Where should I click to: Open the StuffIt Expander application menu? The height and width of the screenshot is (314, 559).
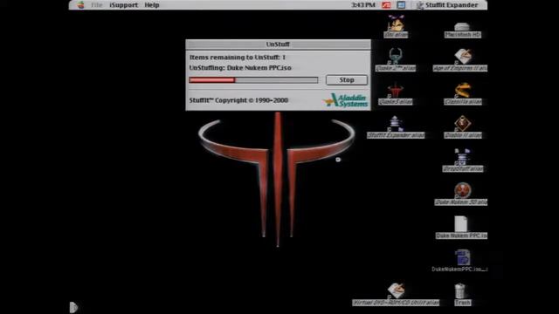tap(447, 5)
